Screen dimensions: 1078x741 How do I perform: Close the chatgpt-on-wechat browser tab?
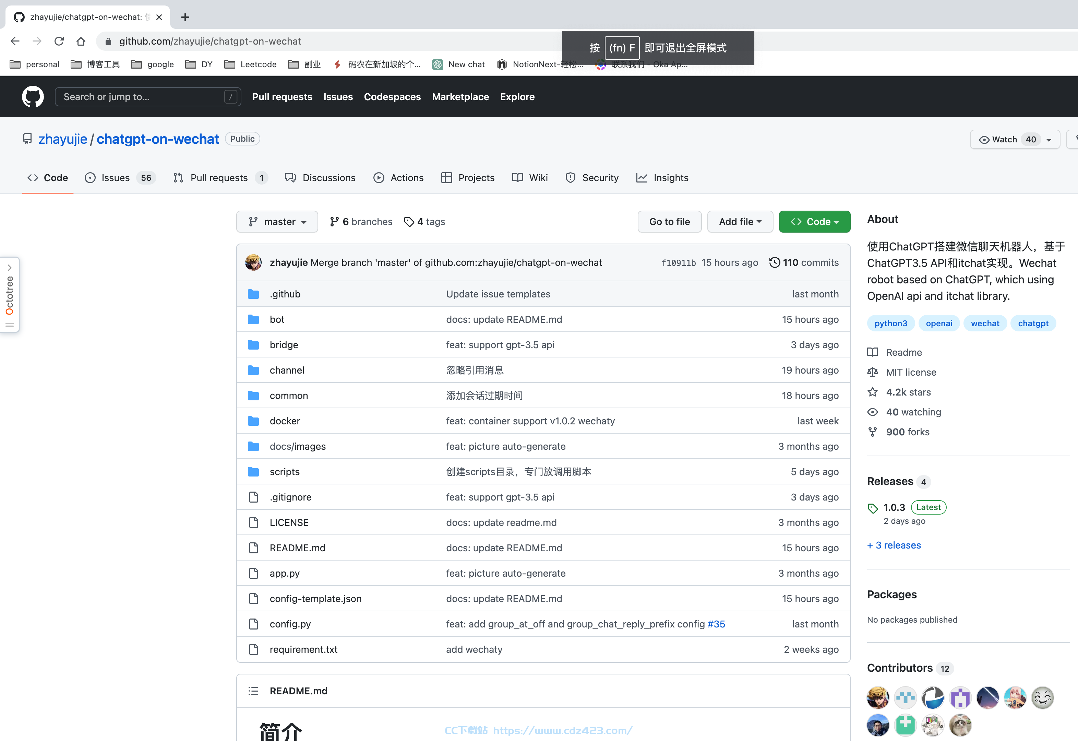[159, 17]
